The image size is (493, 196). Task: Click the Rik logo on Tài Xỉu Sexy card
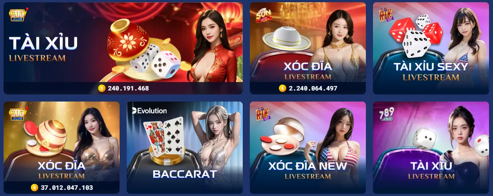[385, 15]
